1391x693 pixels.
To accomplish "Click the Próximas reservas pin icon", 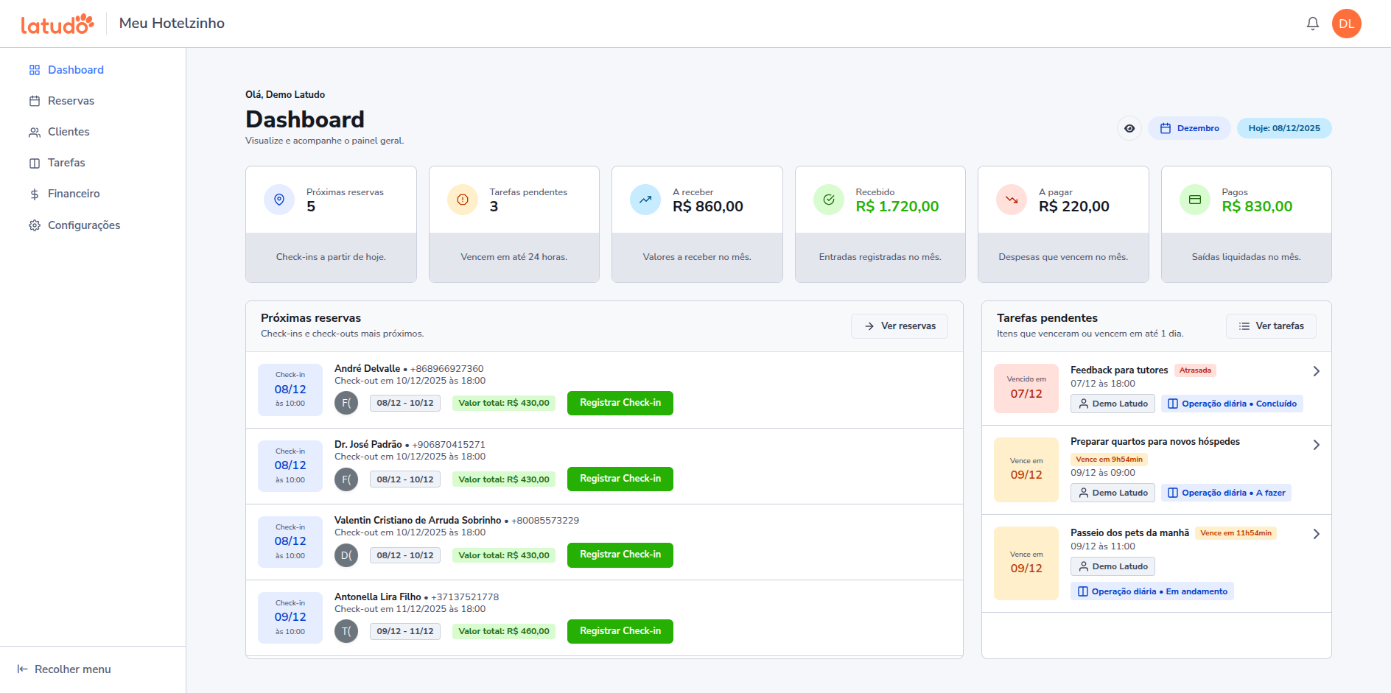I will click(x=279, y=200).
